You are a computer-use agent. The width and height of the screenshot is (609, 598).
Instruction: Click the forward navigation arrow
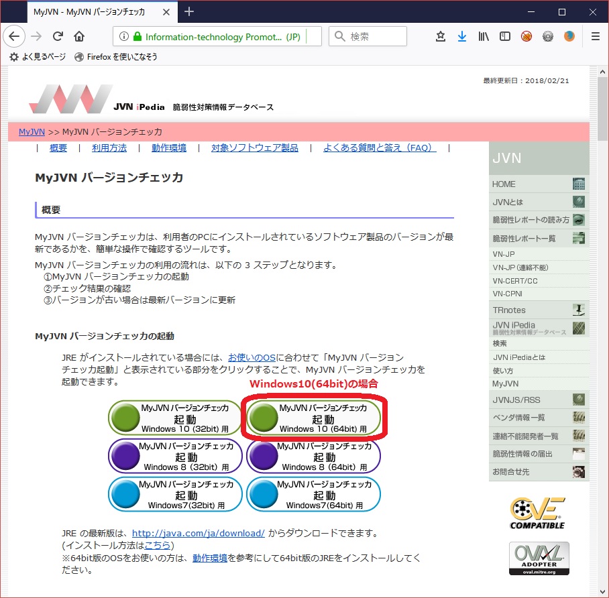point(36,36)
